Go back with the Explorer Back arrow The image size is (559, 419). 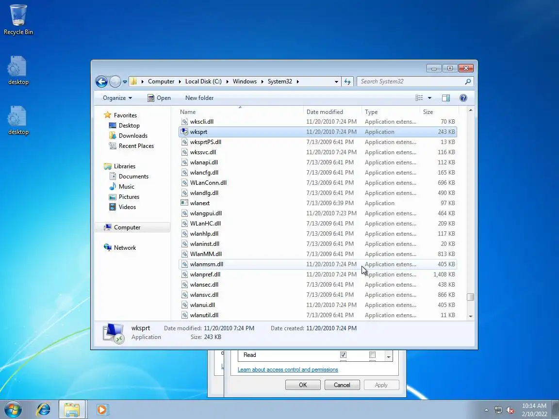101,81
